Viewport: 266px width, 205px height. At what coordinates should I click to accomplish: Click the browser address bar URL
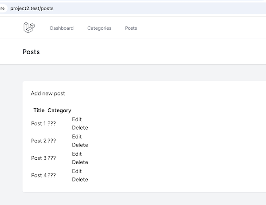pos(32,8)
